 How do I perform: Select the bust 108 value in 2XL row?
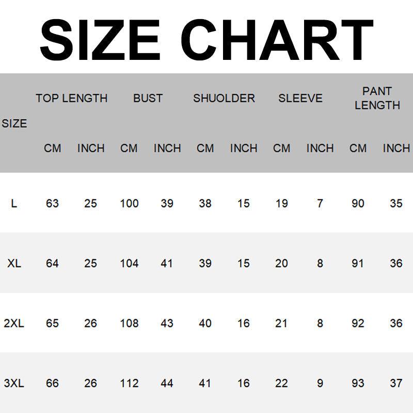[129, 324]
